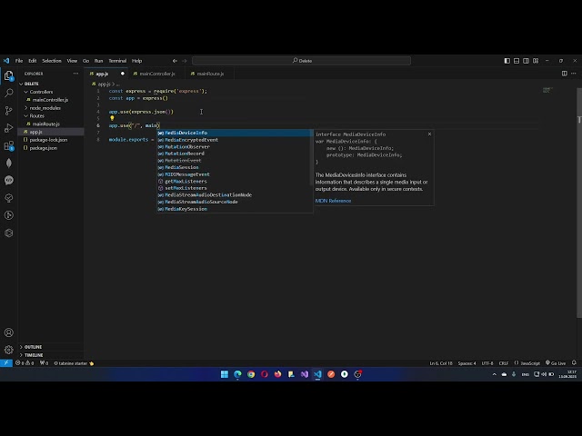Image resolution: width=582 pixels, height=436 pixels.
Task: Switch to mainRoute.js tab
Action: (x=210, y=74)
